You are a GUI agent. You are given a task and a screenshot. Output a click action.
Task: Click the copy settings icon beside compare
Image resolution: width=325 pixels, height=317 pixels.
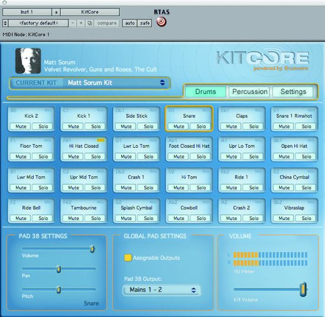[90, 23]
